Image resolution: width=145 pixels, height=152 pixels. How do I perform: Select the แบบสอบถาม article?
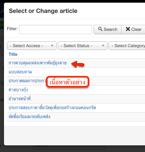click(x=20, y=72)
